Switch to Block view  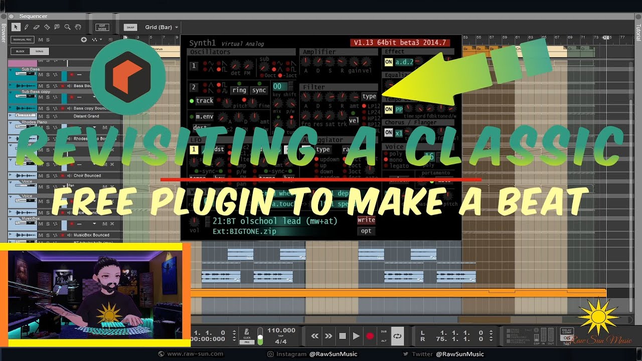[x=21, y=51]
